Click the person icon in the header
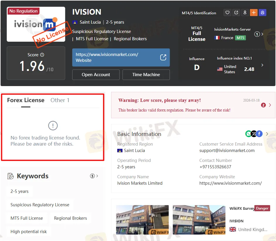This screenshot has width=276, height=241. click(245, 13)
